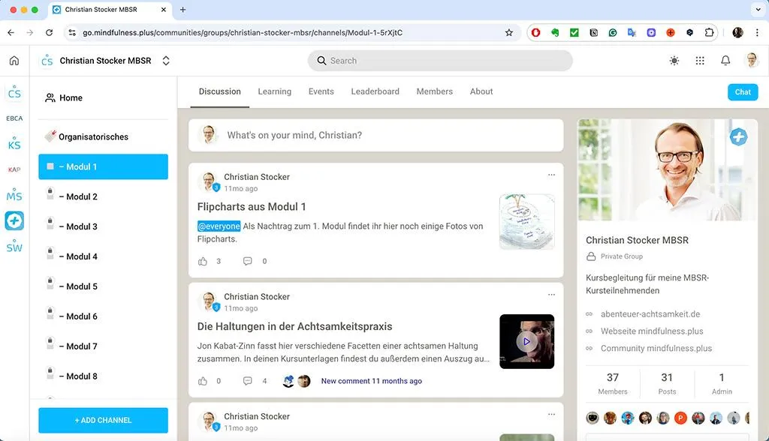Switch to the Learning tab
This screenshot has height=441, width=769.
pyautogui.click(x=275, y=91)
